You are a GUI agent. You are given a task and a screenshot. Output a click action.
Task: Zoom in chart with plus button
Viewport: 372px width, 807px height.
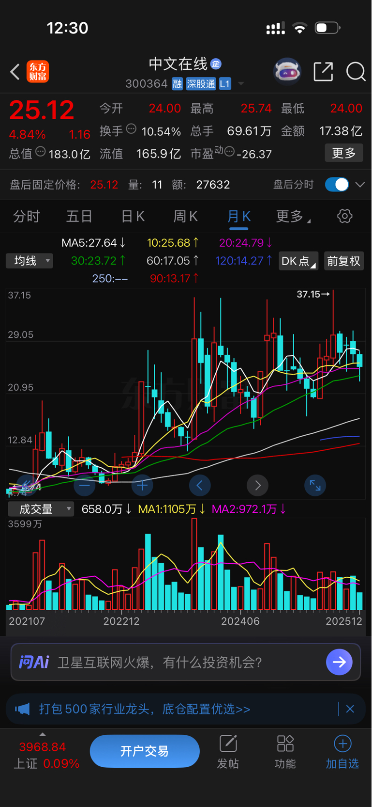[142, 485]
